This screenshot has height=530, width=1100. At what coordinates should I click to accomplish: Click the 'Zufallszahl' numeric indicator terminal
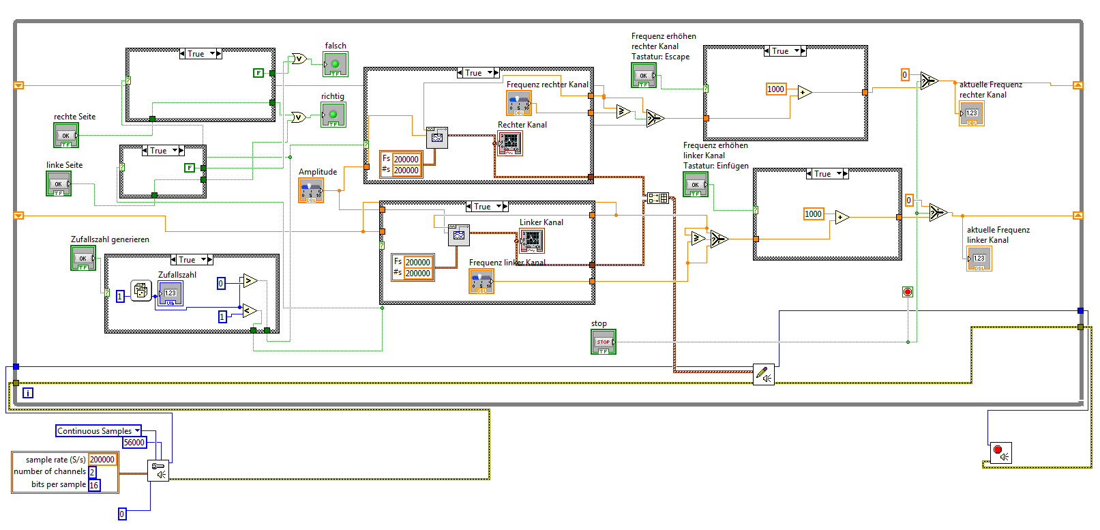tap(170, 294)
